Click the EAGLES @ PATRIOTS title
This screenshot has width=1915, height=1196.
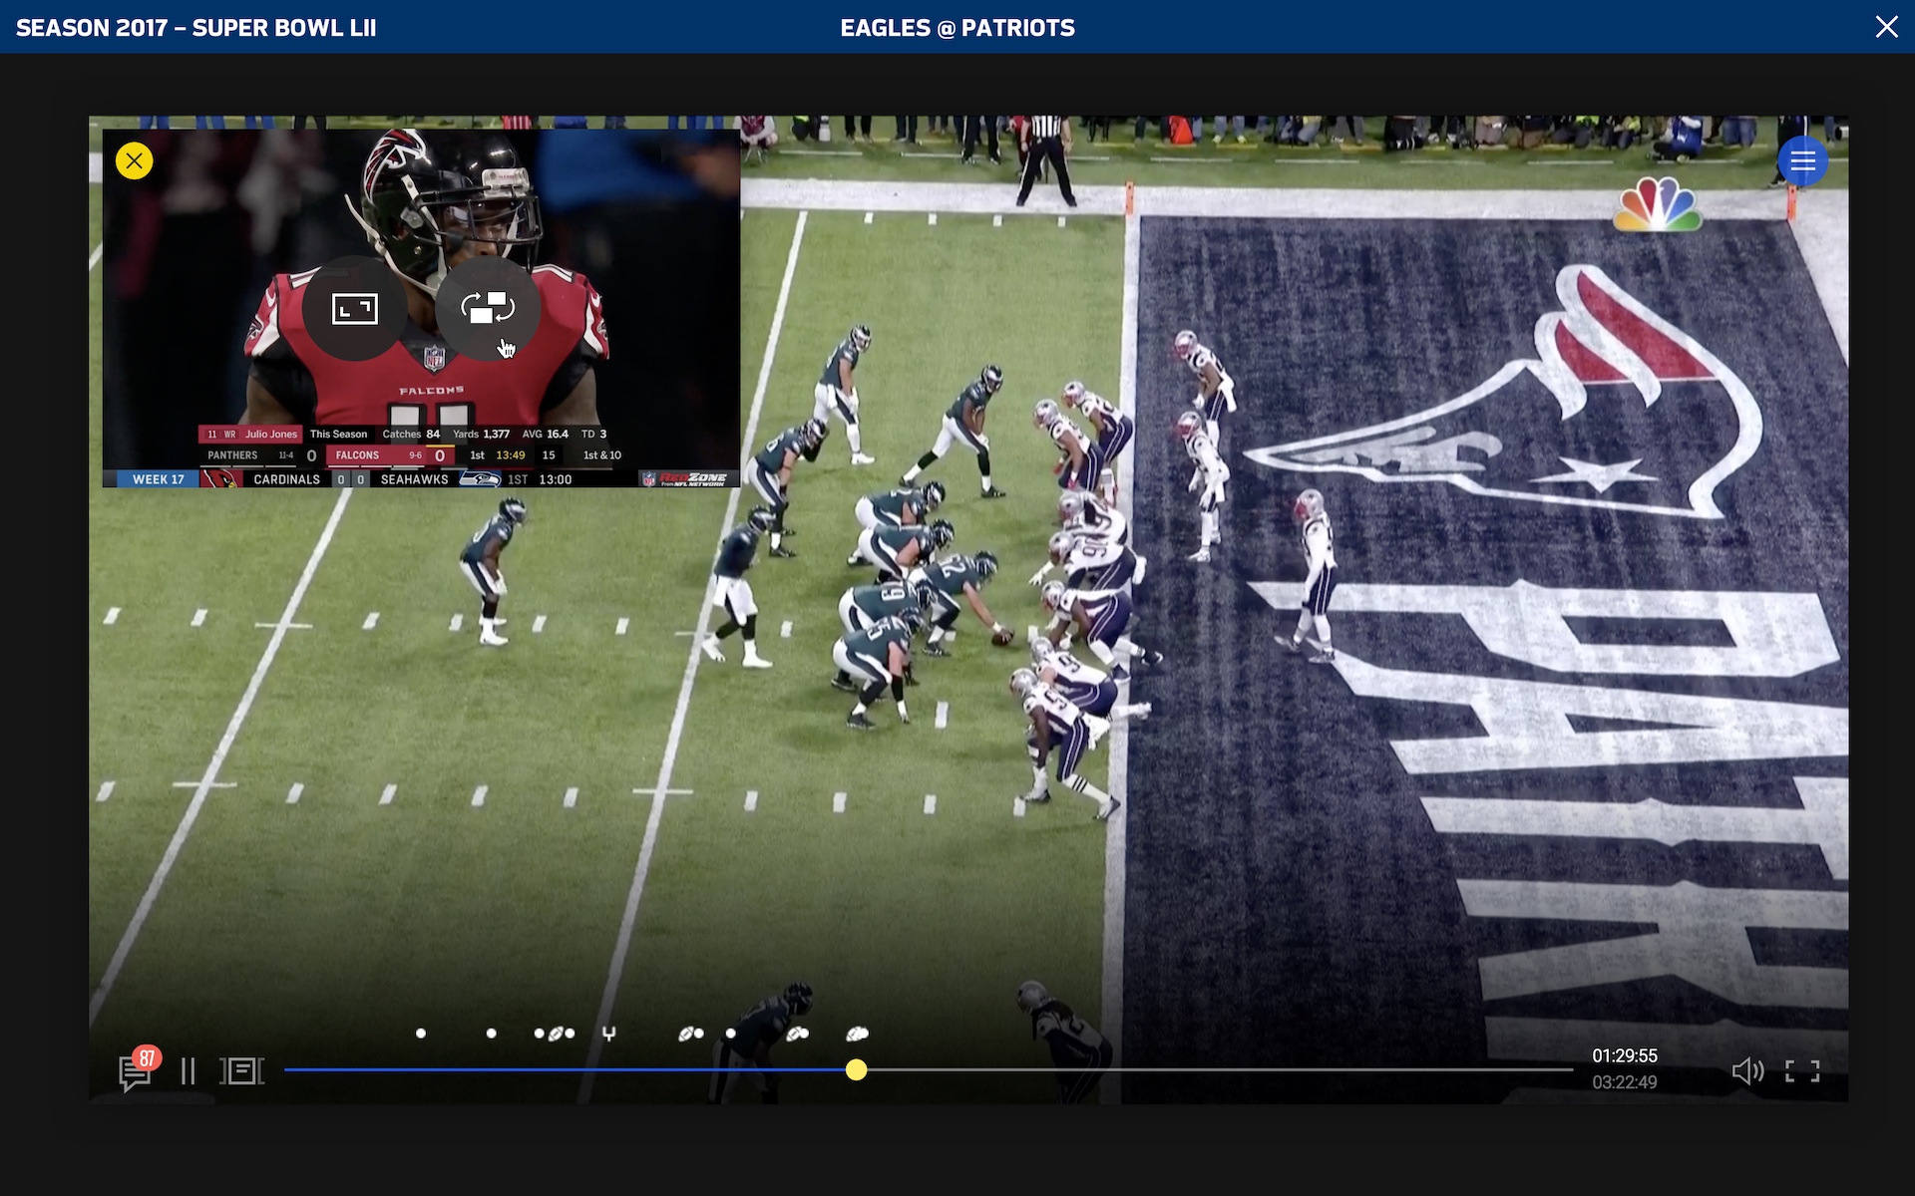957,28
